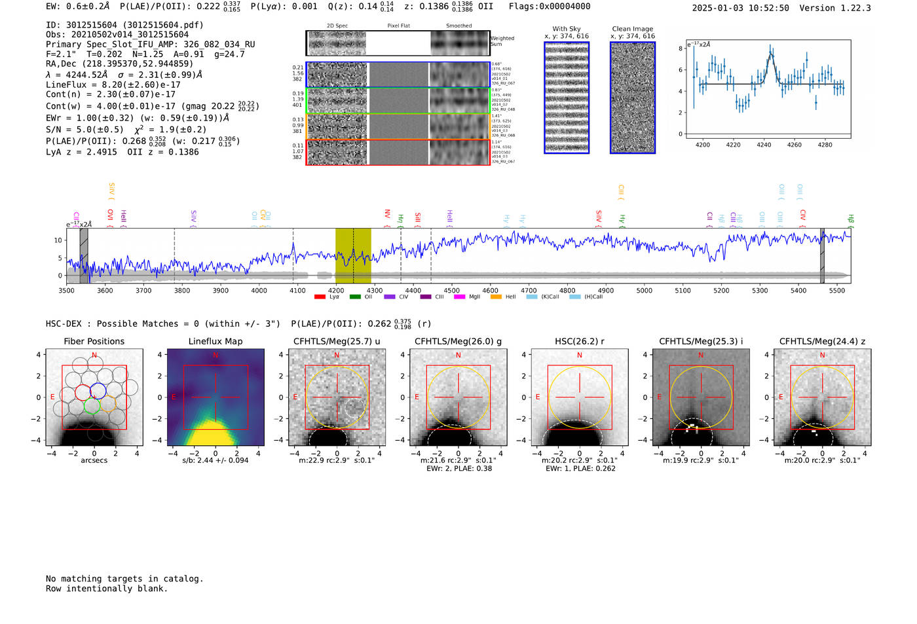Click the Weighted Sum 2D spectrum strip
917x624 pixels.
398,43
